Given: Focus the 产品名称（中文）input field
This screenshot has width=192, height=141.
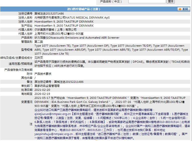Looking at the screenshot, I should (147, 2).
